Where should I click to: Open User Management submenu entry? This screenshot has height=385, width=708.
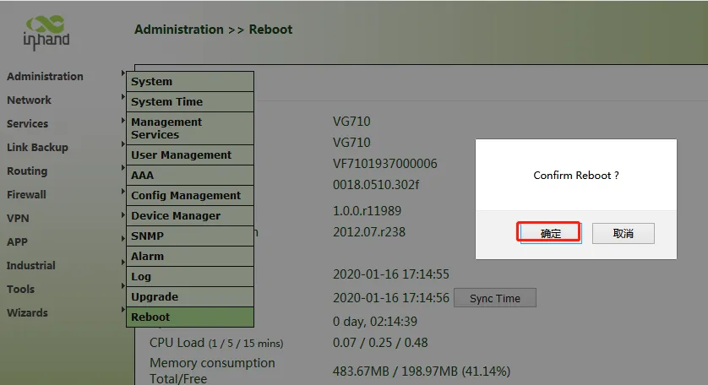[189, 155]
